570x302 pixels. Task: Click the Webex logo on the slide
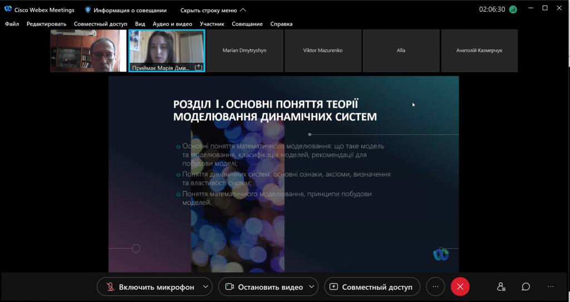(x=441, y=254)
